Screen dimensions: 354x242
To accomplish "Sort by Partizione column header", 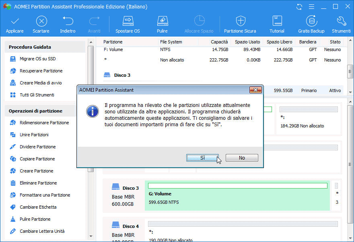I will [x=113, y=42].
